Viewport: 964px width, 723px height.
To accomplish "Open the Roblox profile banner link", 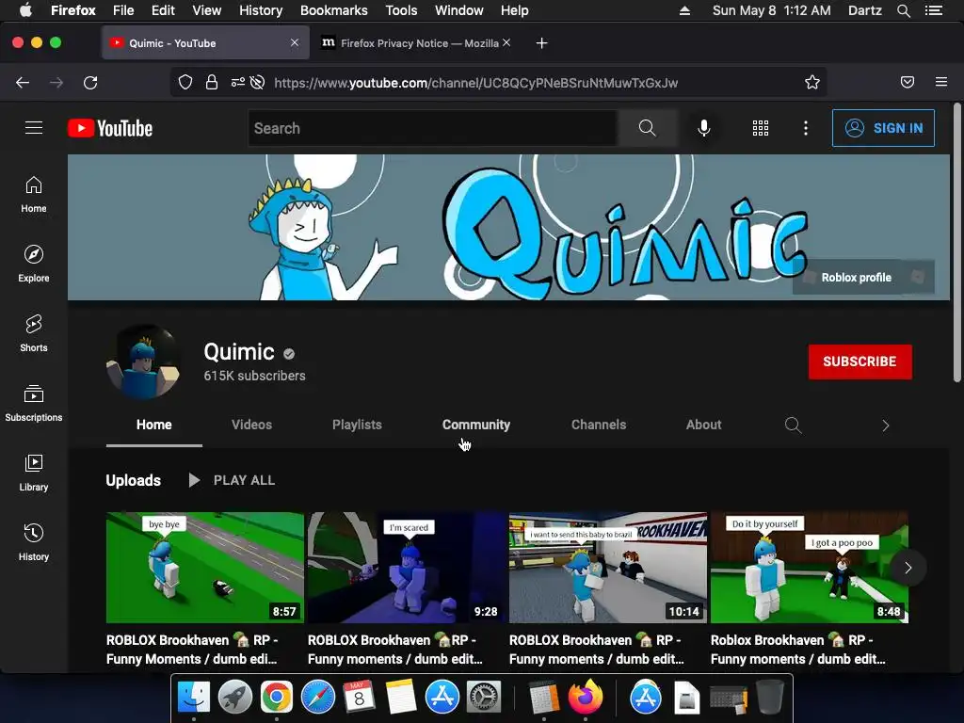I will click(864, 278).
